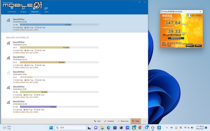Click the retest button in DR.SPEED window
The height and width of the screenshot is (131, 210).
pos(190,46)
